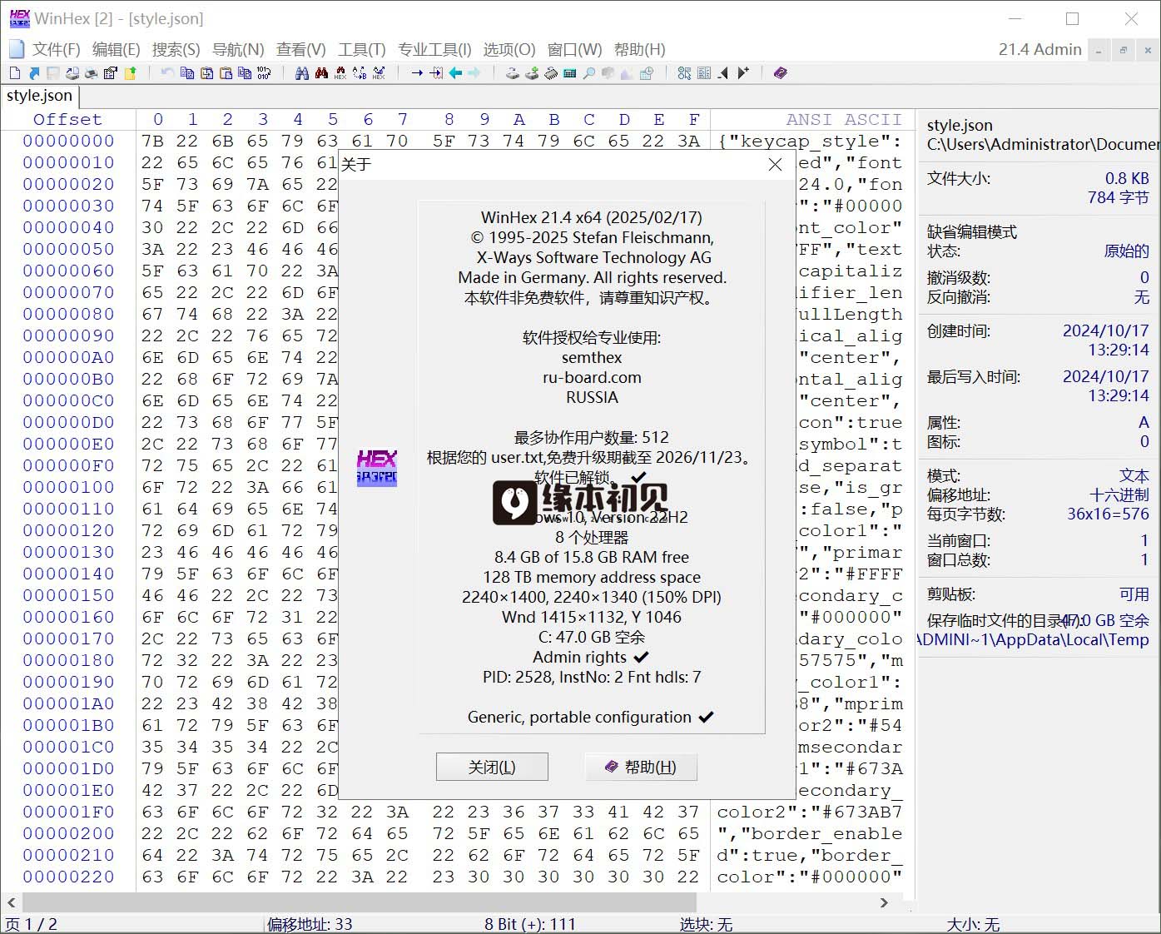The image size is (1161, 934).
Task: Click the 十六进制 offset mode value
Action: pos(1119,494)
